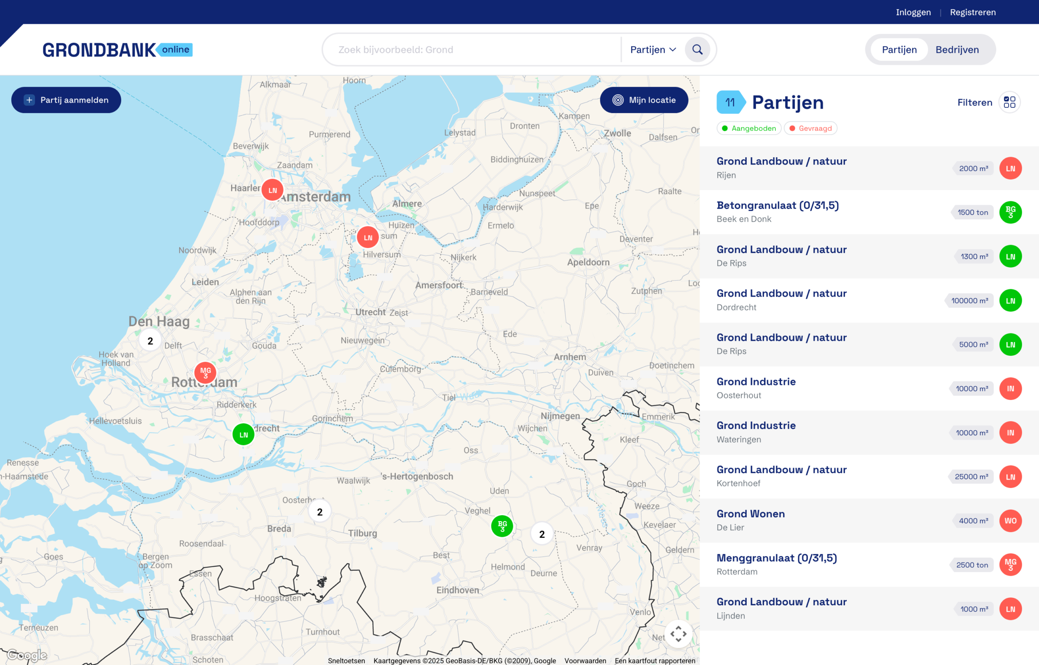
Task: Click inside the Zoek search field
Action: [455, 49]
